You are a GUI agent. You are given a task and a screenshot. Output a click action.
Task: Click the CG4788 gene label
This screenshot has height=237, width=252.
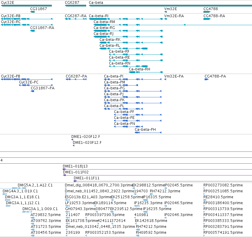211,9
